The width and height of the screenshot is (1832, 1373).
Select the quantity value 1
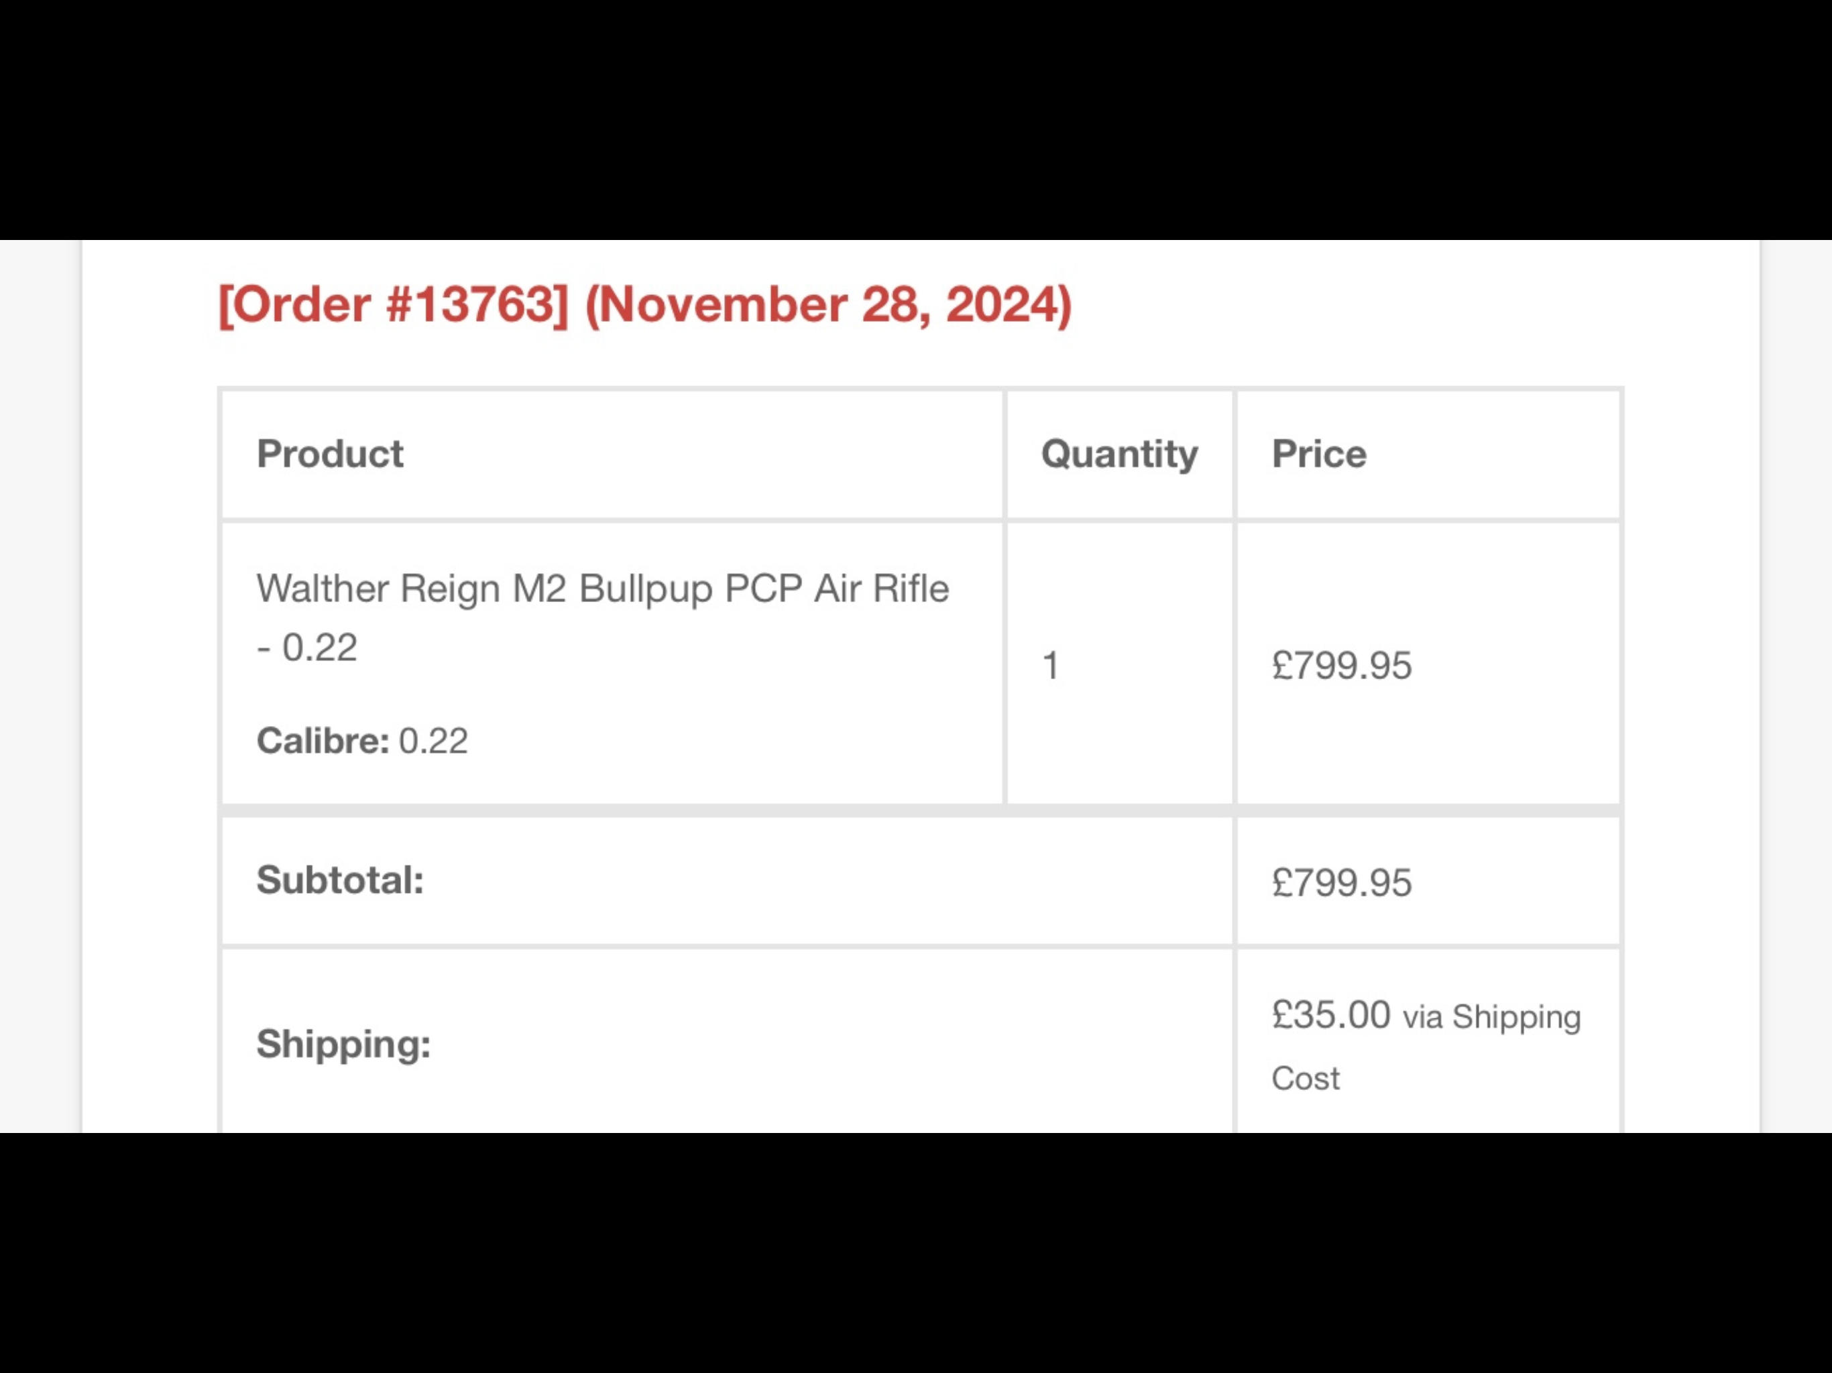pyautogui.click(x=1050, y=666)
